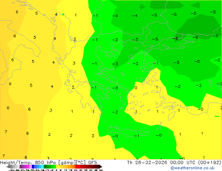Select the "GFS" model label
This screenshot has width=222, height=171.
92,163
